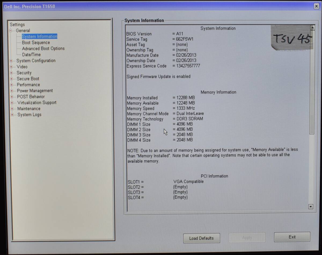Click the DDR3 SDRAM value
Image resolution: width=322 pixels, height=255 pixels.
click(x=190, y=119)
